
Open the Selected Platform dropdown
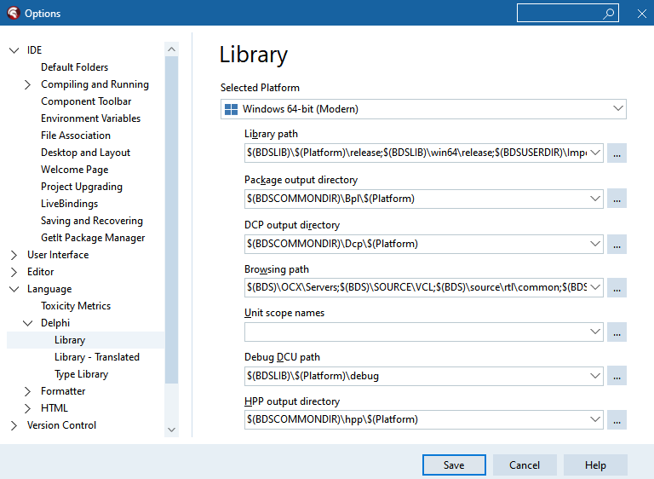coord(618,109)
